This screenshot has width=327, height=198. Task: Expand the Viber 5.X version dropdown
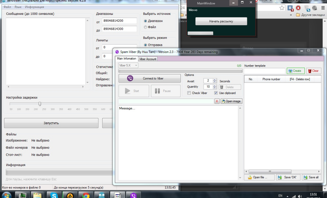[x=136, y=65]
